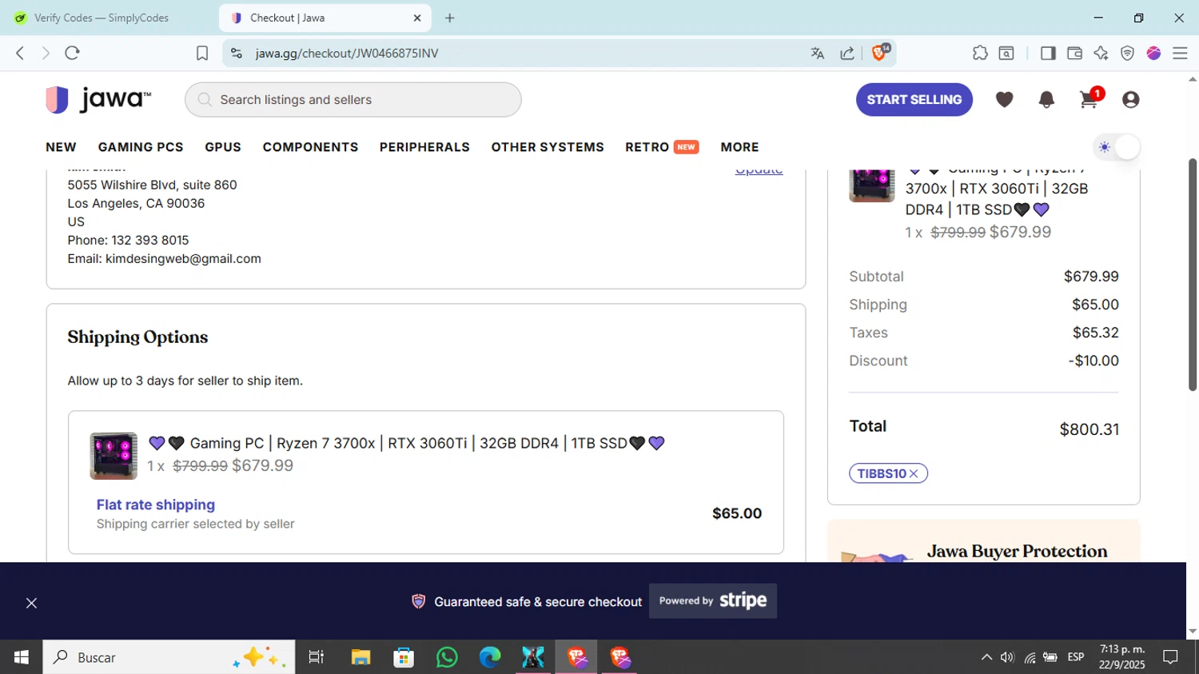Click the address bar URL
1199x674 pixels.
click(x=347, y=53)
